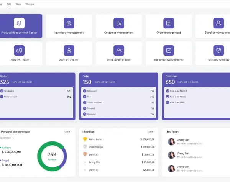Open the Order management card label
The width and height of the screenshot is (230, 182).
[169, 33]
